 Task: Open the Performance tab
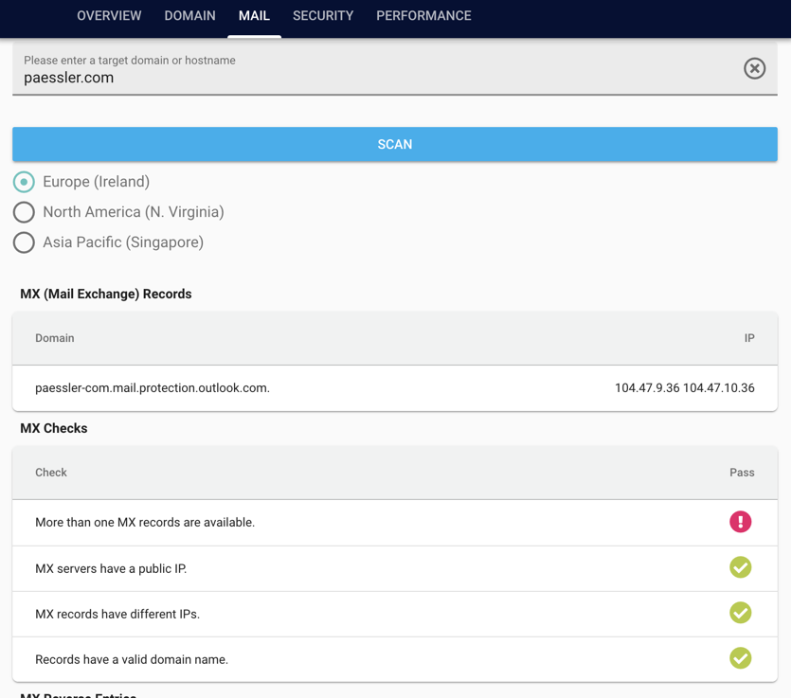[x=423, y=16]
